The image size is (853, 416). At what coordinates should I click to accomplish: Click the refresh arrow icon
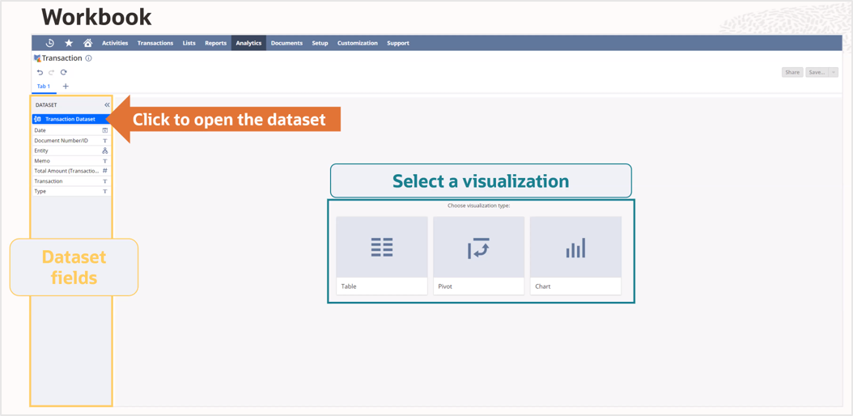[x=64, y=72]
